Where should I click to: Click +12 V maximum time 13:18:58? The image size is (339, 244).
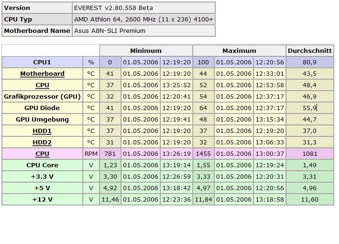270,199
